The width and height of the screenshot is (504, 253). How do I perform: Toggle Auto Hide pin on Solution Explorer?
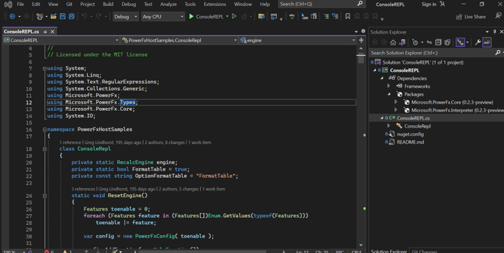click(495, 32)
